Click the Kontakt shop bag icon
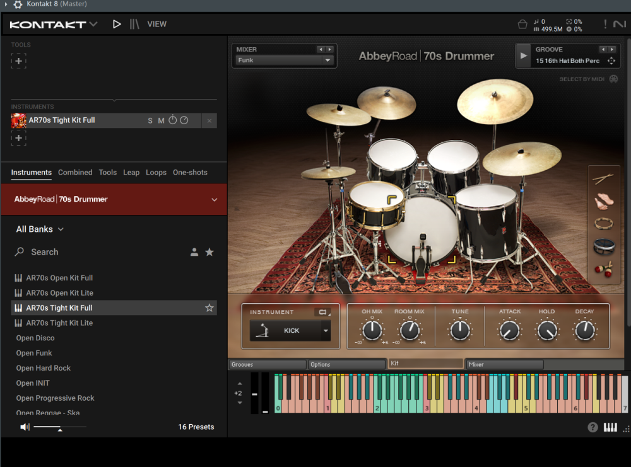Viewport: 631px width, 467px height. click(522, 25)
